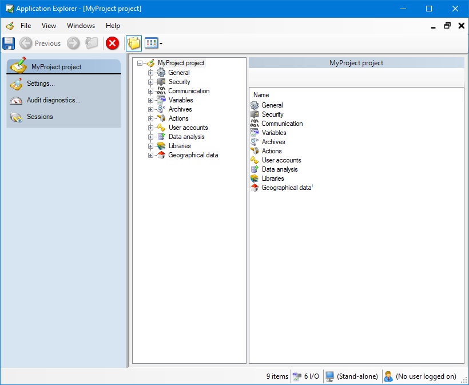Viewport: 469px width, 385px height.
Task: Select User accounts label in the tree
Action: tap(188, 128)
